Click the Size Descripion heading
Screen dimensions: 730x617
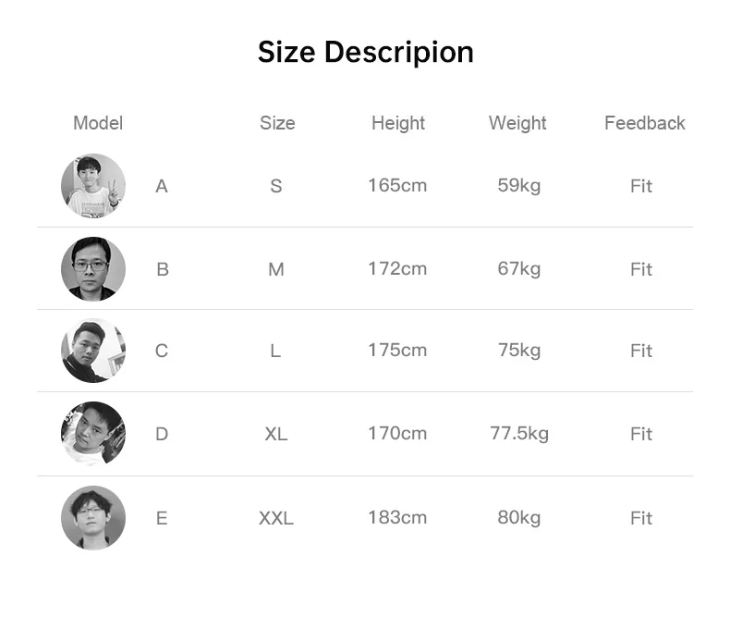coord(365,52)
